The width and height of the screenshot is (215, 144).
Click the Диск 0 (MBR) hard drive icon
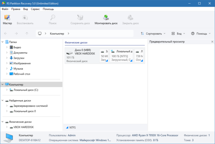(70, 53)
